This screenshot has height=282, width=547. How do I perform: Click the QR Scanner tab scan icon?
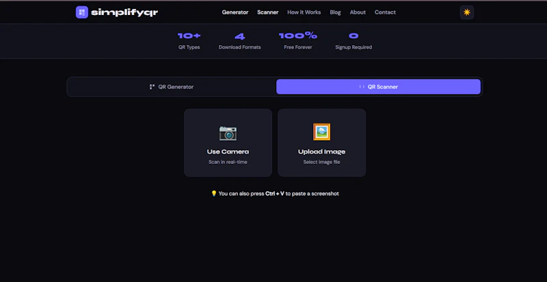(362, 87)
